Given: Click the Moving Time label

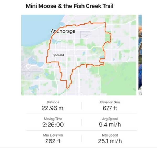Looking at the screenshot, I should click(53, 119).
